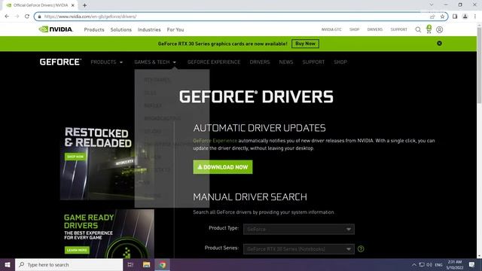
Task: Open the site search magnifier icon
Action: (x=418, y=29)
